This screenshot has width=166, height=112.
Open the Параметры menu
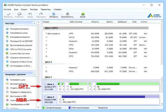coord(46,9)
